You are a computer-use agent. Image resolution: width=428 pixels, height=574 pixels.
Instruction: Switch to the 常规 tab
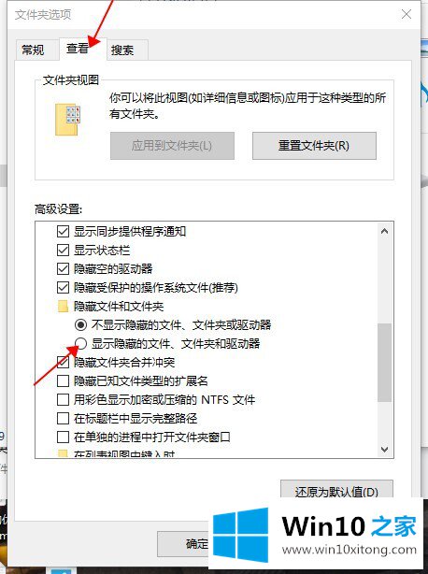click(33, 50)
